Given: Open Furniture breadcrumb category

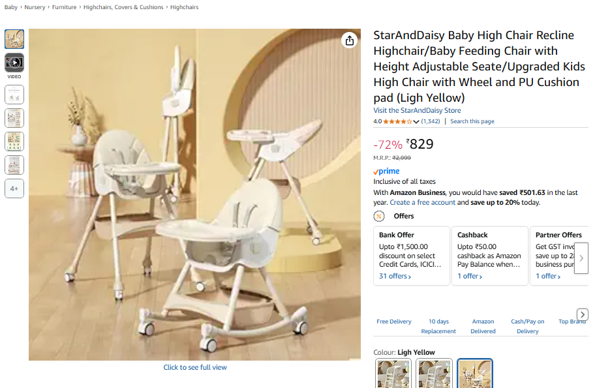Looking at the screenshot, I should pos(64,7).
